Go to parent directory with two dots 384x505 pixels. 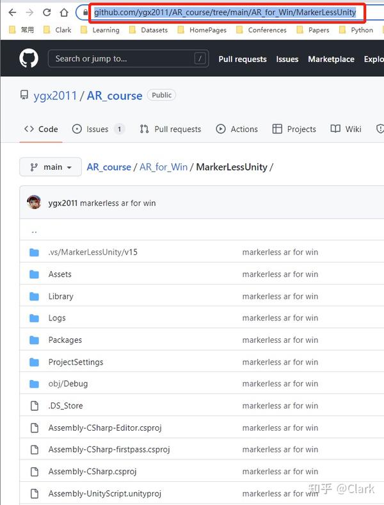(x=35, y=231)
